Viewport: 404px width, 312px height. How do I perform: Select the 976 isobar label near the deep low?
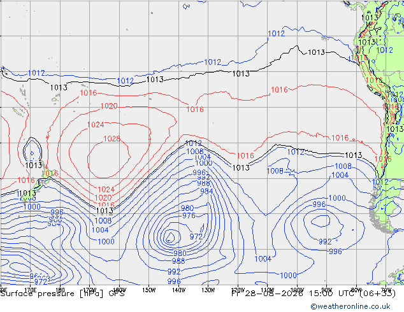(189, 215)
